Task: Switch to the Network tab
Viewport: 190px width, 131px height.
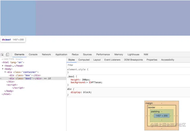Action: [x=46, y=55]
